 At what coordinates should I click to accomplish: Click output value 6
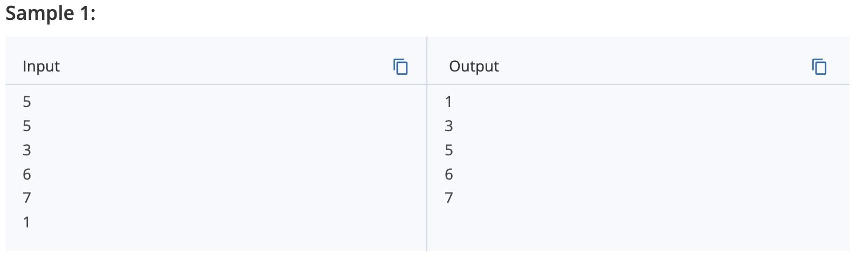click(449, 174)
